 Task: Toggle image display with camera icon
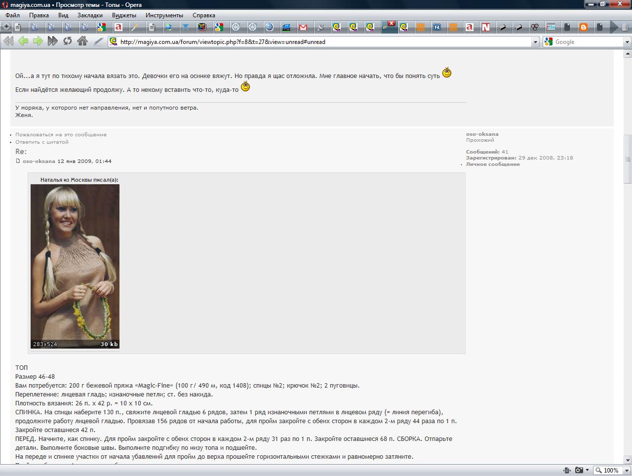tap(579, 470)
